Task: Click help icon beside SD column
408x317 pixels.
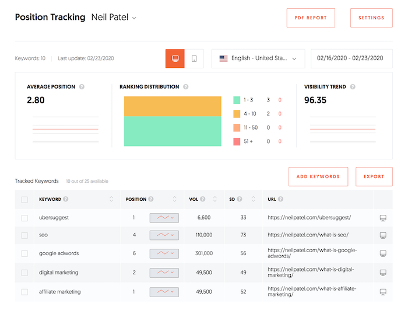Action: point(240,199)
